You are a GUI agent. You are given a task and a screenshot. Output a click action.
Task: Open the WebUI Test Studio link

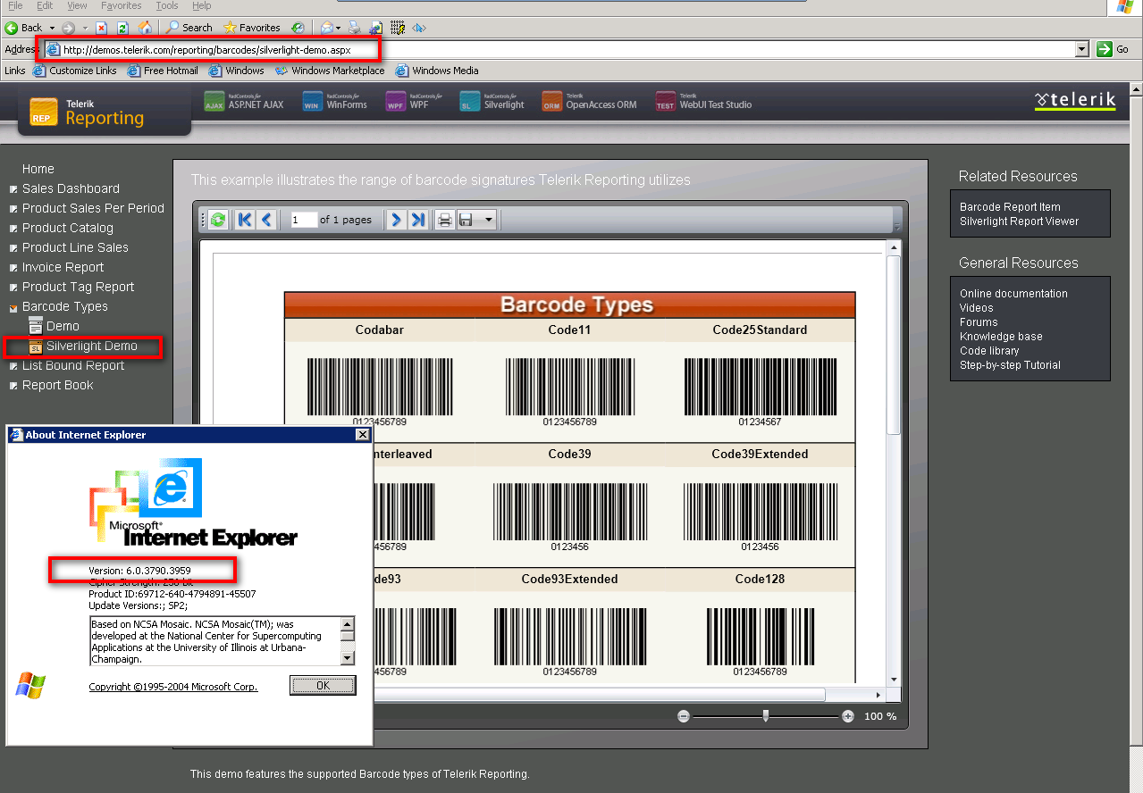click(x=703, y=102)
